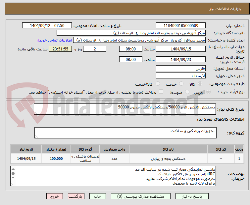Viewport: 250px width, 205px height.
Task: Click the row number cell 1
Action: click(239, 159)
